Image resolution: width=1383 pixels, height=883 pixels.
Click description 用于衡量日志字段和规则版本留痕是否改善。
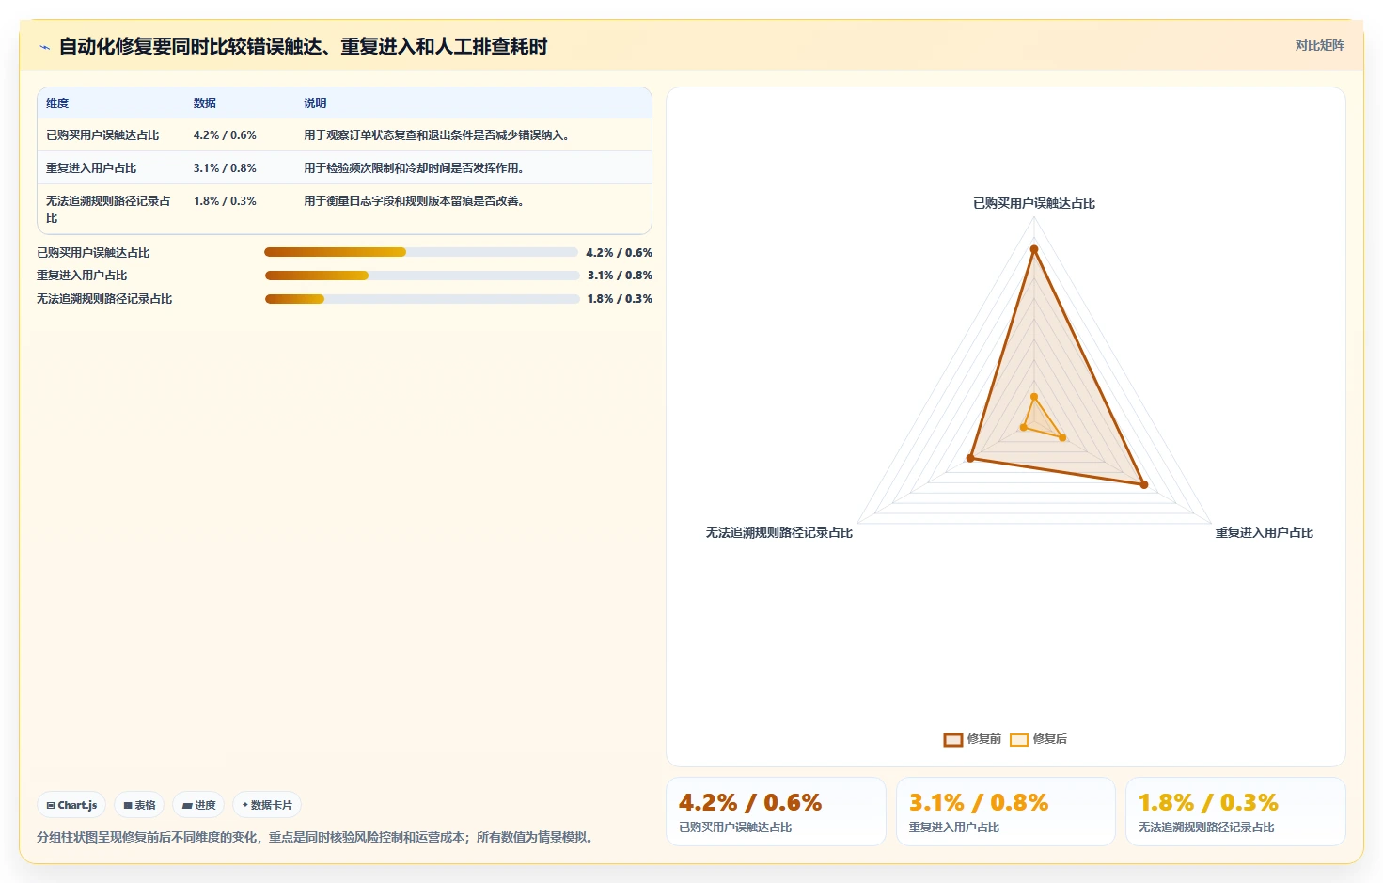coord(415,201)
